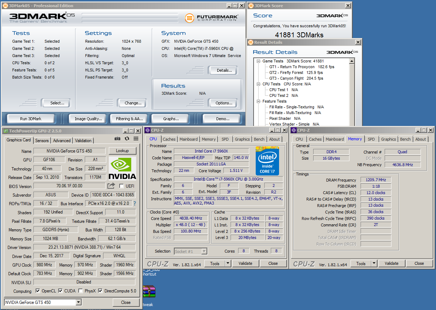Toggle the DirectCompute 5.0 checkbox
The height and width of the screenshot is (310, 436).
[101, 291]
